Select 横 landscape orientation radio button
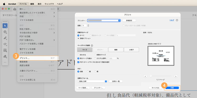The width and height of the screenshot is (197, 98). [x=95, y=72]
